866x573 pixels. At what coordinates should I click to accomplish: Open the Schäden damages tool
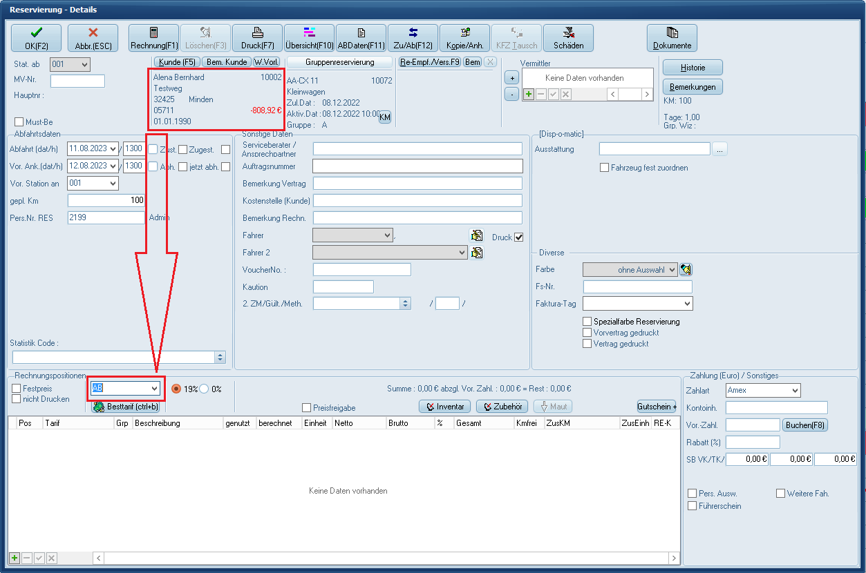click(x=568, y=38)
